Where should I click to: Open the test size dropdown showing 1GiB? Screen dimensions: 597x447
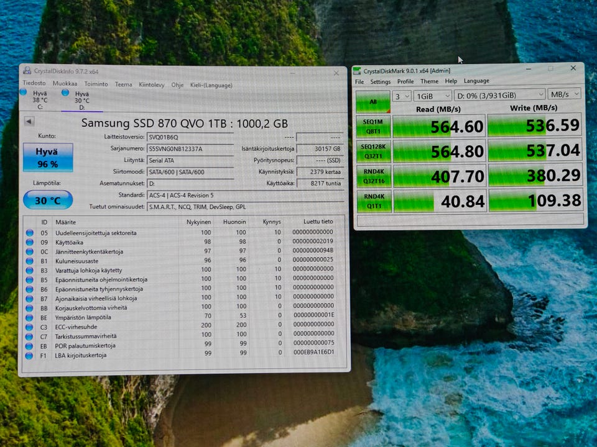click(433, 96)
